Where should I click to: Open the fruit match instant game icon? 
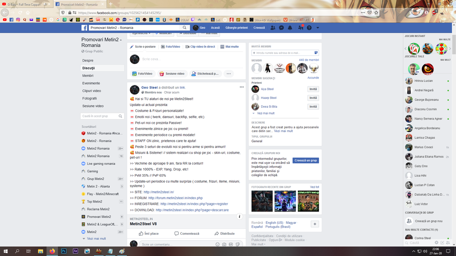click(441, 49)
